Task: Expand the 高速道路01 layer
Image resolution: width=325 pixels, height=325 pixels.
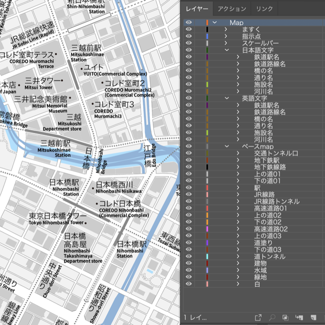Action: pos(238,208)
